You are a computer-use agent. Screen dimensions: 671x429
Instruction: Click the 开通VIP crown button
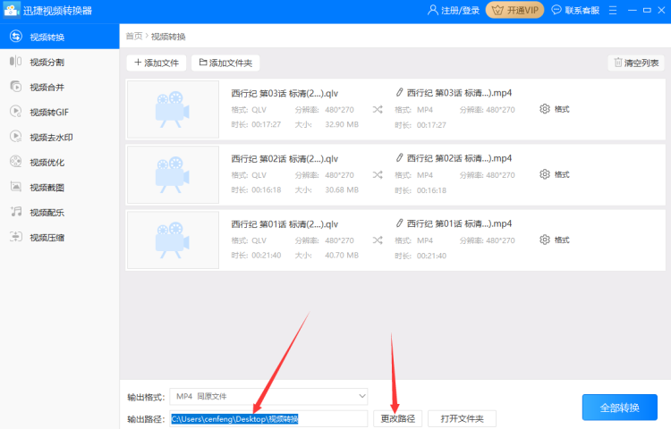(x=514, y=10)
